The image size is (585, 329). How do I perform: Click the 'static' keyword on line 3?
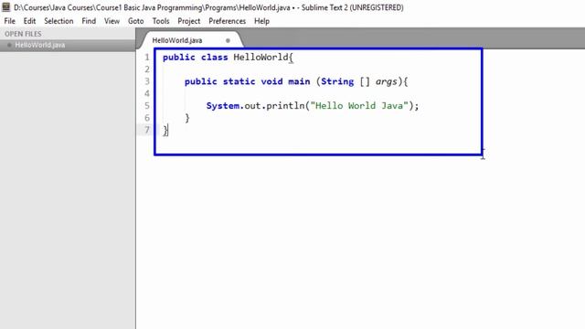(x=239, y=81)
